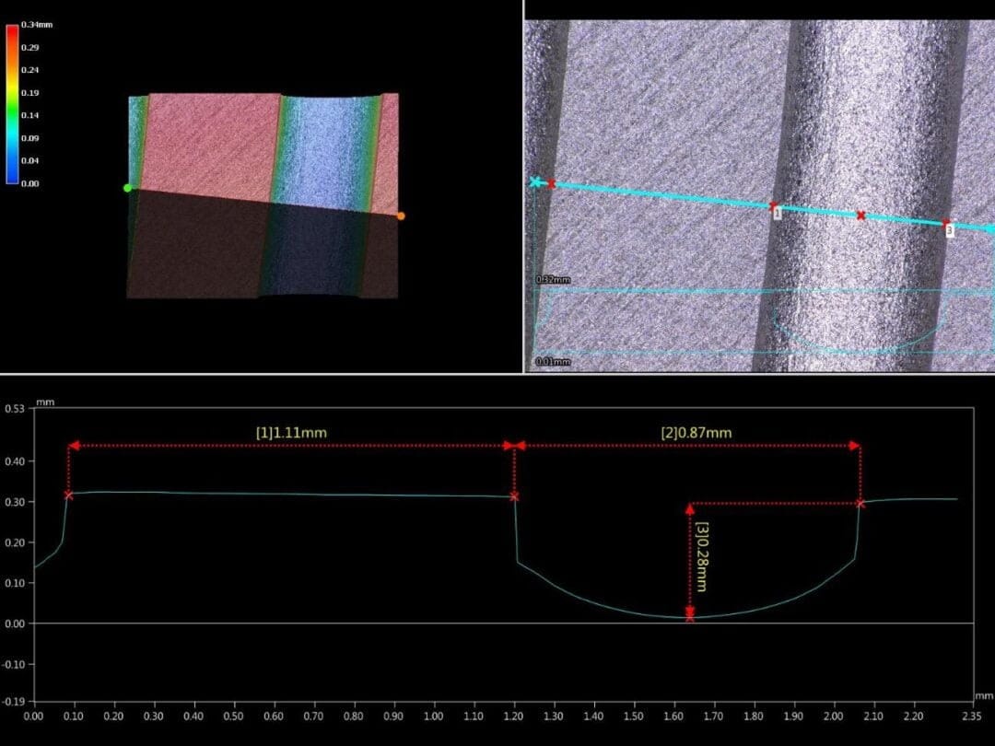Click the height color scale bar
Screen dimensions: 995x746
12,104
